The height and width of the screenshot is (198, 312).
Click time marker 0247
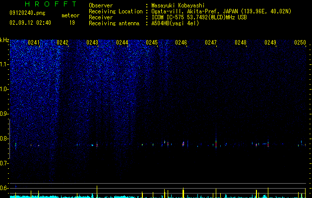pos(211,43)
